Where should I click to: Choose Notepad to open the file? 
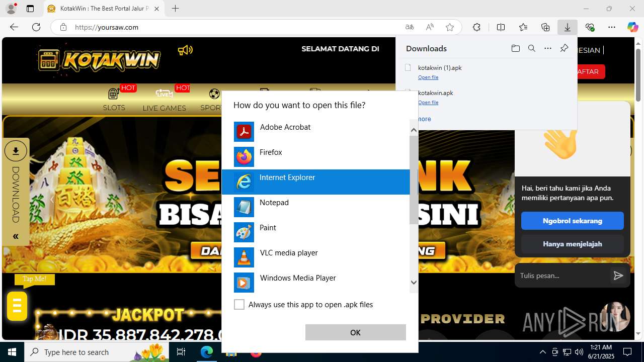tap(316, 207)
